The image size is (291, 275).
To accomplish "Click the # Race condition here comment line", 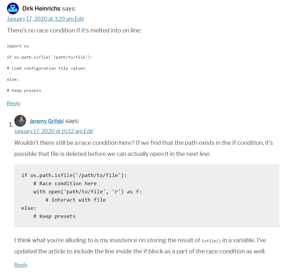I will click(64, 183).
